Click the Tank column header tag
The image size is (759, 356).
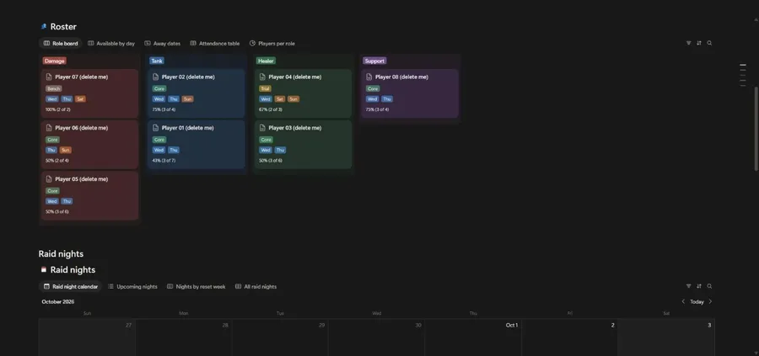coord(157,61)
